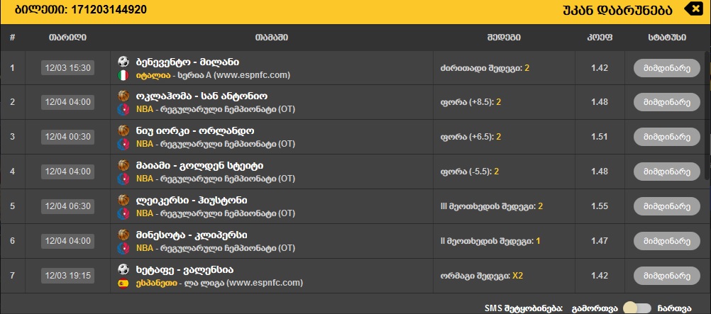
Task: Click match name ბენევენტო - მილანი
Action: [x=188, y=62]
